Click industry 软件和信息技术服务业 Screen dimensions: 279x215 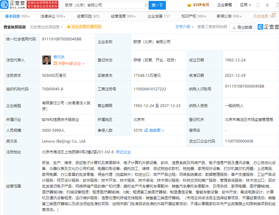tap(61, 120)
